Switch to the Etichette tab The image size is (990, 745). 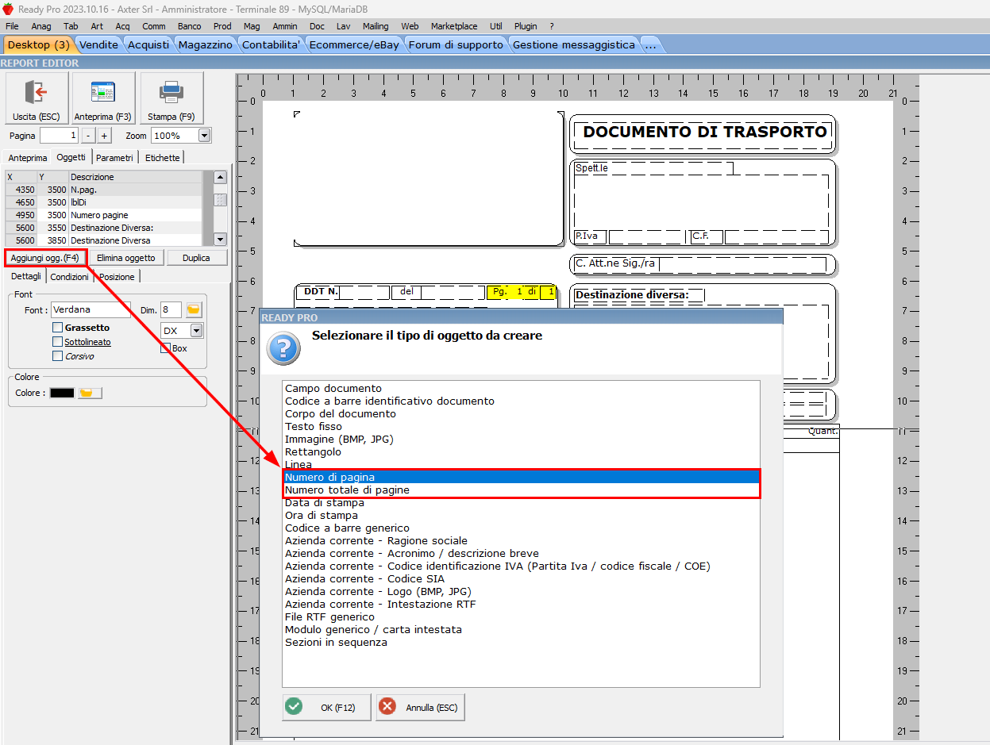point(163,158)
